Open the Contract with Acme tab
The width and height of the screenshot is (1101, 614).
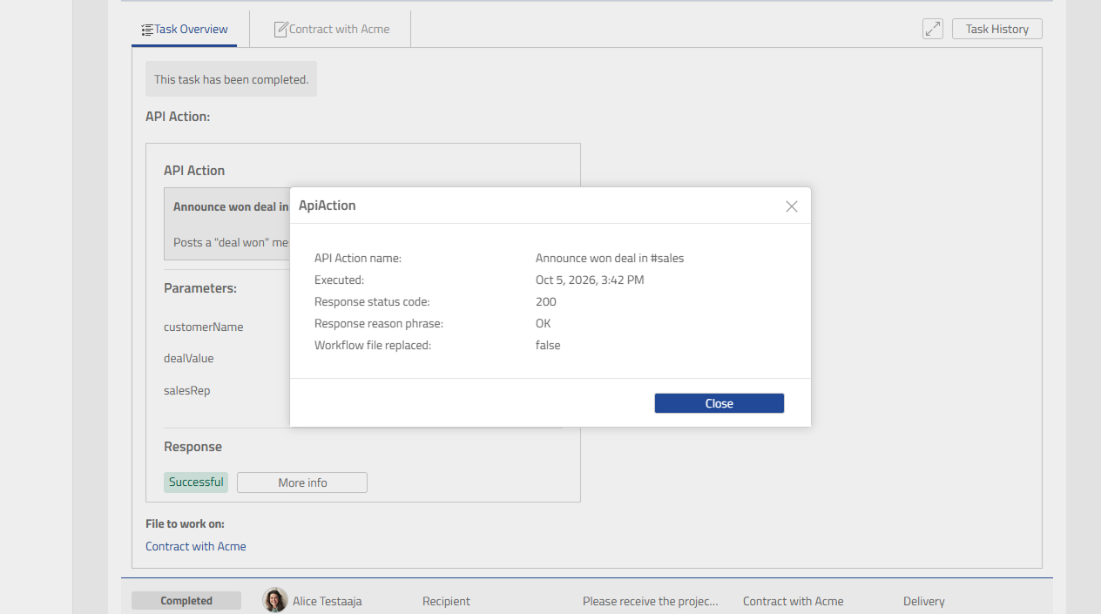332,29
